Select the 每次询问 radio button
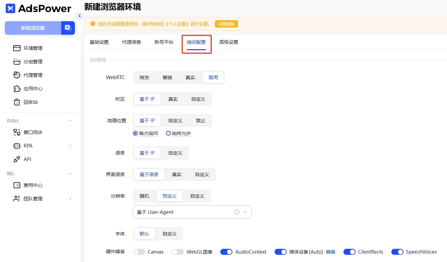This screenshot has height=262, width=447. (135, 133)
